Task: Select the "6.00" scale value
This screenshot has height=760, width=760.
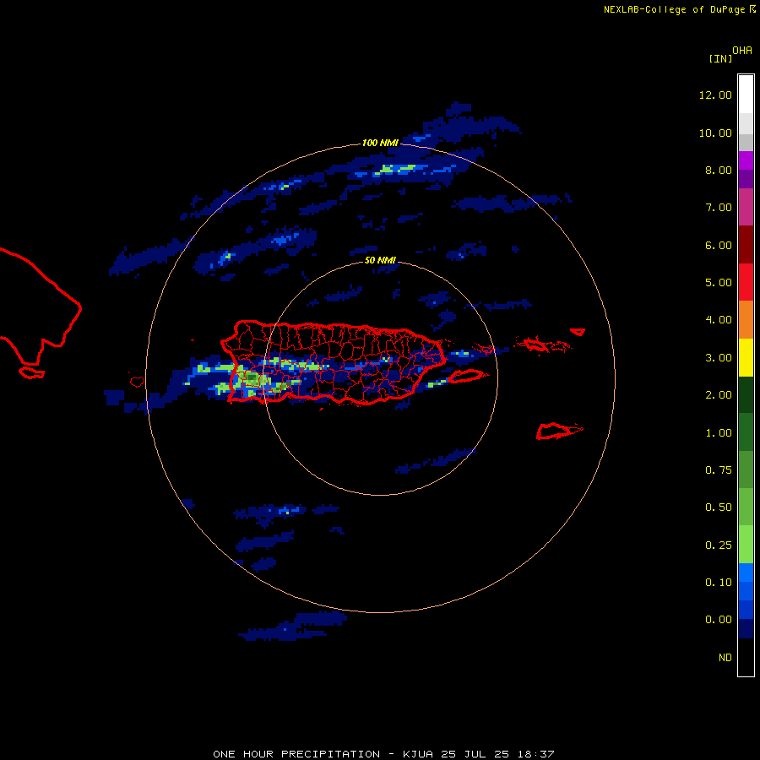Action: pyautogui.click(x=719, y=245)
